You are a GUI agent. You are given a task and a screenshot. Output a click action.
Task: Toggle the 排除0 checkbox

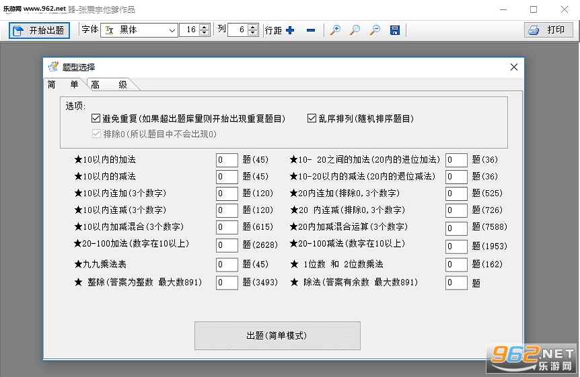click(96, 134)
